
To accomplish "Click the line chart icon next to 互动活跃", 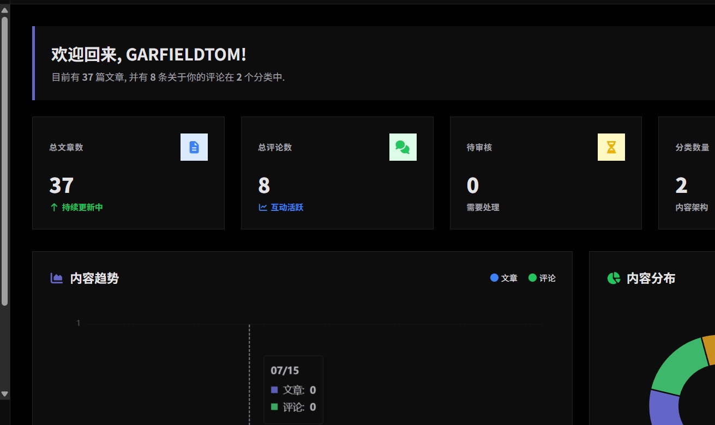I will point(263,208).
